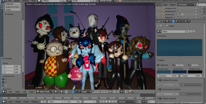The height and width of the screenshot is (104, 206).
Task: Click the OpenGL render image icon
Action: point(130,92)
